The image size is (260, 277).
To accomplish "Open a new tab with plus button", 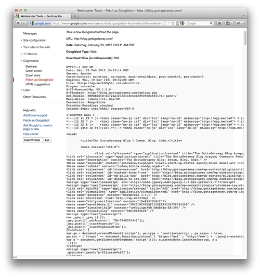I will click(74, 16).
